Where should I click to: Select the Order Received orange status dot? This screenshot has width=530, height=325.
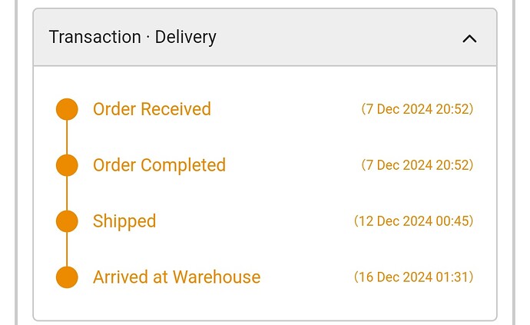[x=67, y=109]
